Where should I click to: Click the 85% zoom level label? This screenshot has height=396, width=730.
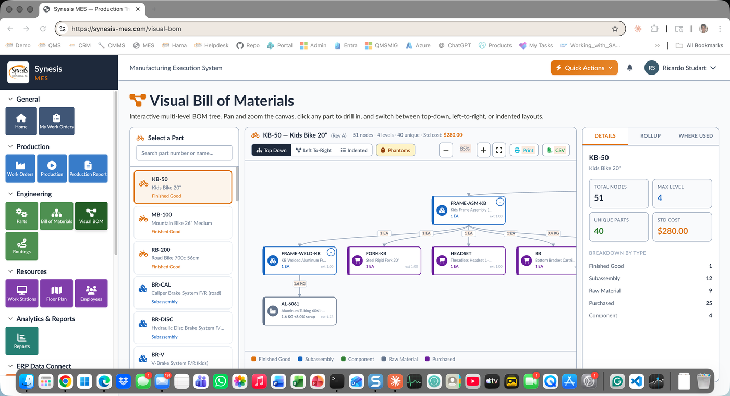[465, 149]
